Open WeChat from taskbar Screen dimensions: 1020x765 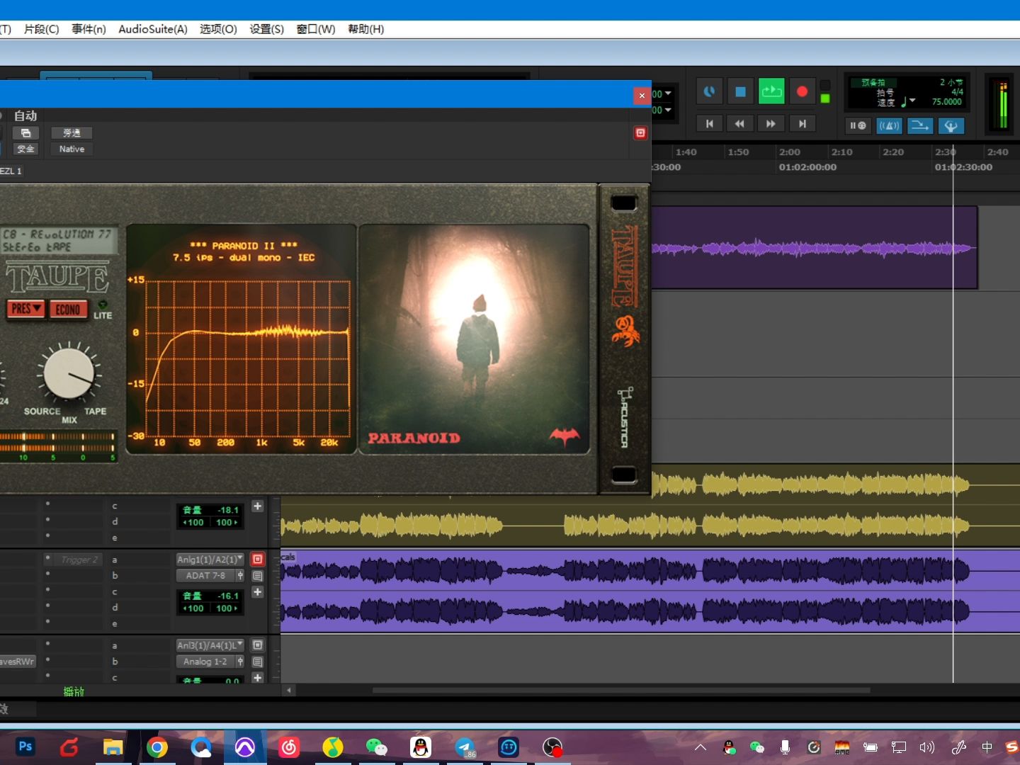(376, 747)
